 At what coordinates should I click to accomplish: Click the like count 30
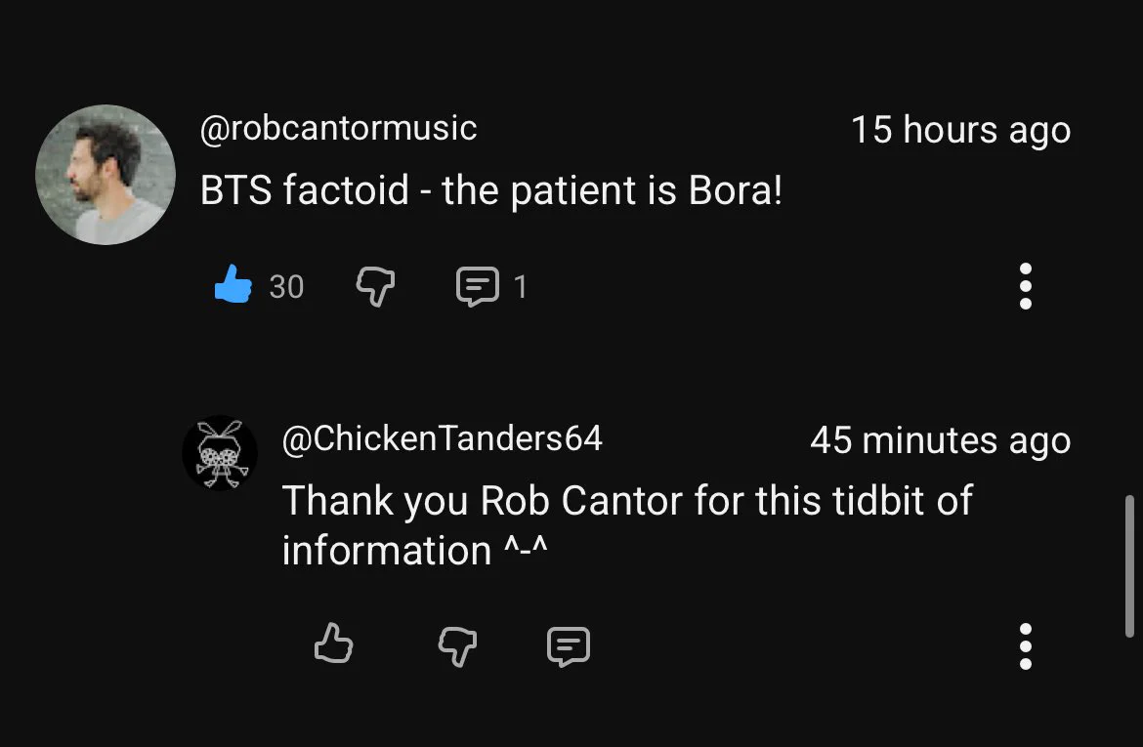coord(286,286)
